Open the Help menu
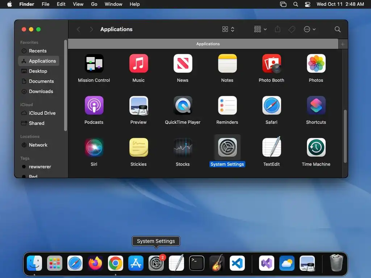 tap(135, 4)
